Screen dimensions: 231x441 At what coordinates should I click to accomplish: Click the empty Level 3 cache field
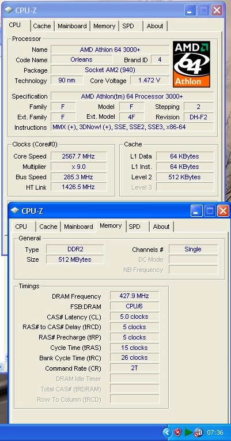185,187
